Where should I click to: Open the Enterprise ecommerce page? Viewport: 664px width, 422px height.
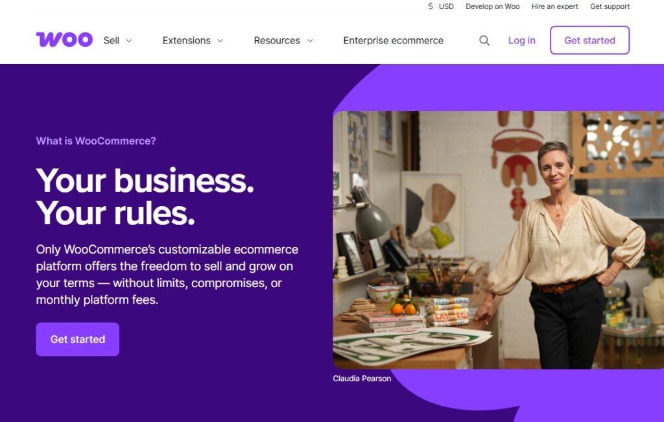click(x=393, y=40)
